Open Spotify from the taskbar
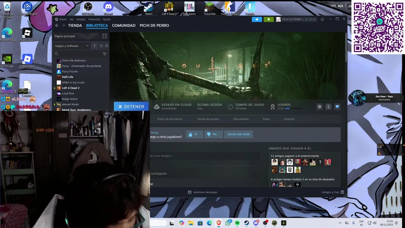The height and width of the screenshot is (228, 405). pos(237,223)
